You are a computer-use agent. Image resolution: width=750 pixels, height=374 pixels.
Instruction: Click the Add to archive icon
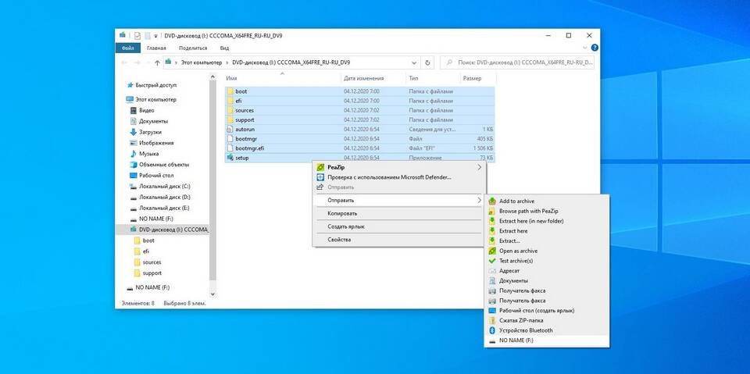pyautogui.click(x=492, y=201)
